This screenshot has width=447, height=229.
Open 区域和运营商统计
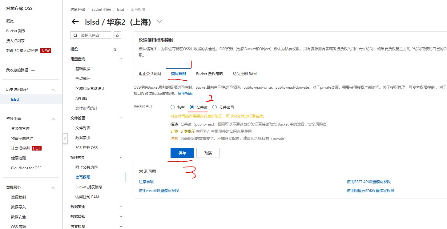pos(90,89)
